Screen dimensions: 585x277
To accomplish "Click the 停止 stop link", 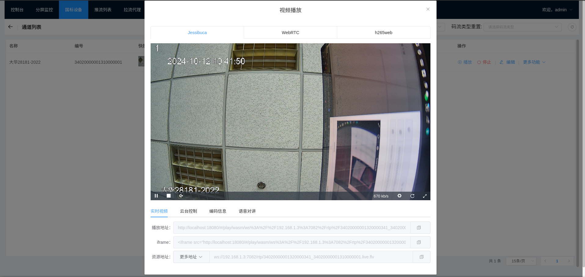I will [x=484, y=62].
